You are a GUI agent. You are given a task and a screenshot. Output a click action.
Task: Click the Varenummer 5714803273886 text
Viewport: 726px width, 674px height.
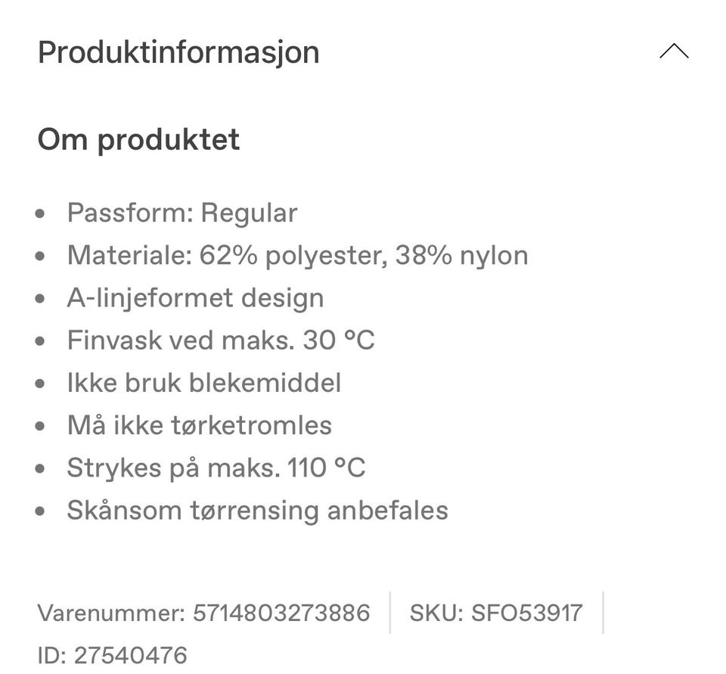204,612
